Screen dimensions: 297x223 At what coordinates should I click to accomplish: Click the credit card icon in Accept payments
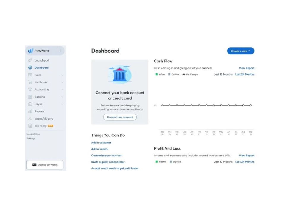[34, 165]
